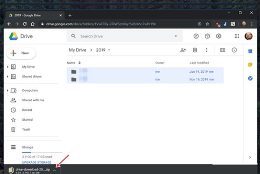260x174 pixels.
Task: Click the share folder person-plus icon
Action: coord(183,50)
